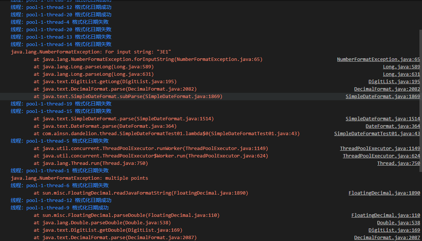Open the right-side FloatingDecimal.java:1890 source link

(384, 193)
